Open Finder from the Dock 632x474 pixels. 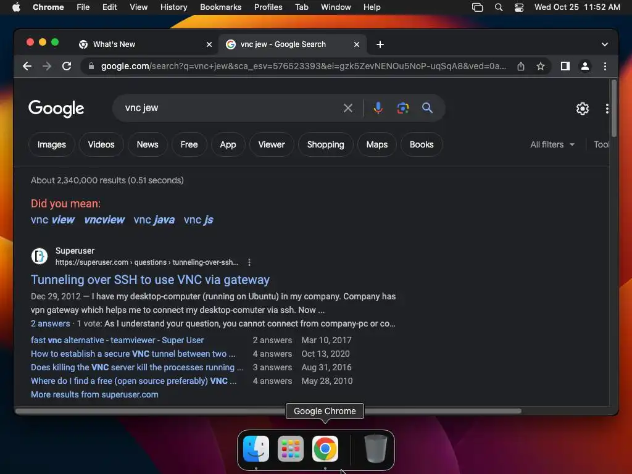(x=256, y=449)
